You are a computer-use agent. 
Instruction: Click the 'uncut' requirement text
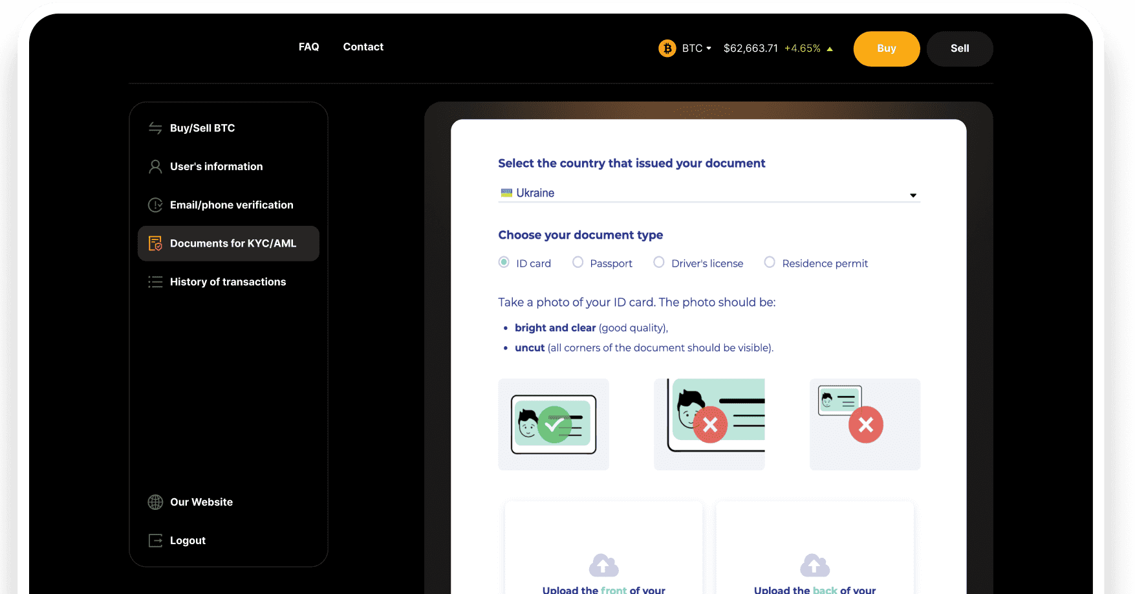pos(530,348)
